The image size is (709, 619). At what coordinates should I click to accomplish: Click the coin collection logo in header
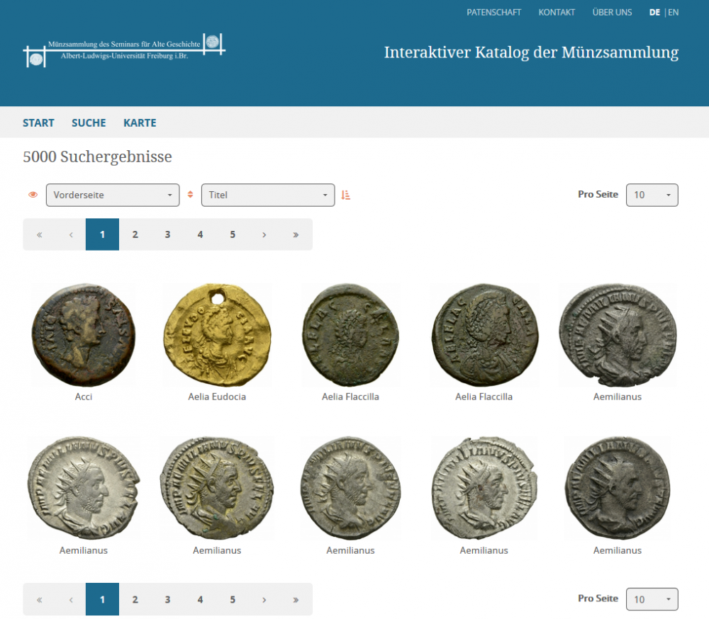[124, 50]
